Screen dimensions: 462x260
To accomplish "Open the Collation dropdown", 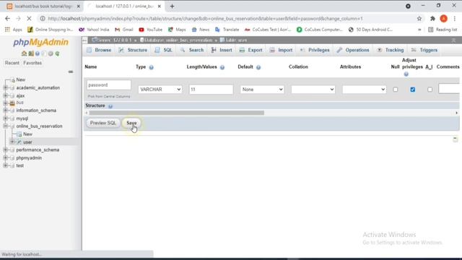I will pyautogui.click(x=313, y=90).
